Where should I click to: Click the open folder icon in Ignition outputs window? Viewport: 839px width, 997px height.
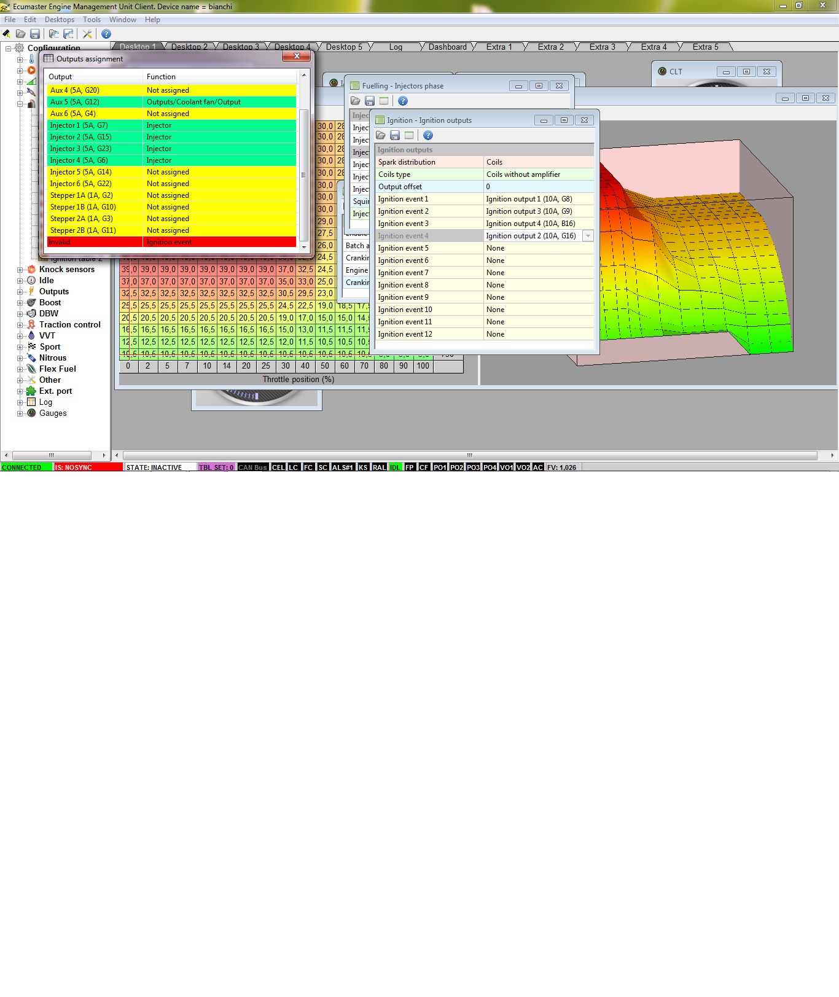click(381, 135)
